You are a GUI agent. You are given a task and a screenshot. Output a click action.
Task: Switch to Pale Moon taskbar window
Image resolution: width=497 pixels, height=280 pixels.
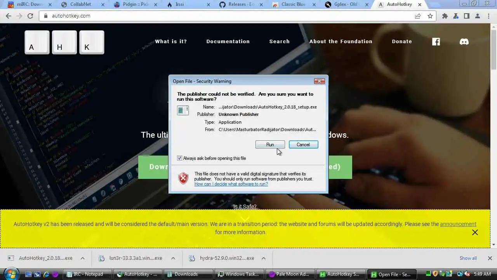click(289, 274)
